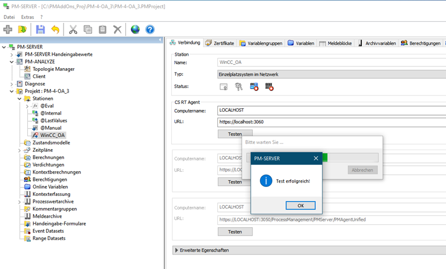Click the network connection status icon
This screenshot has height=269, width=446.
(x=254, y=87)
